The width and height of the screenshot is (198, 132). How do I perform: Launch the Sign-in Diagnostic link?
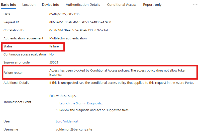[81, 103]
